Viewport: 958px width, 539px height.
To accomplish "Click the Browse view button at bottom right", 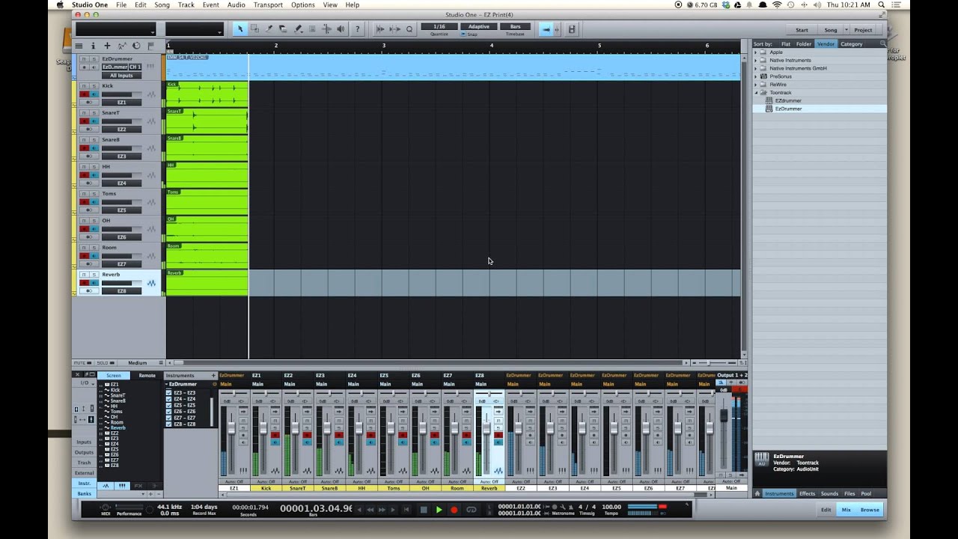I will [870, 510].
